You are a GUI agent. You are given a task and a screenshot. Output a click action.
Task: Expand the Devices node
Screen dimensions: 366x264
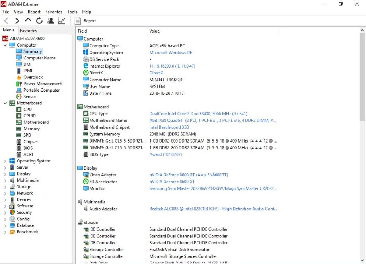click(x=5, y=200)
